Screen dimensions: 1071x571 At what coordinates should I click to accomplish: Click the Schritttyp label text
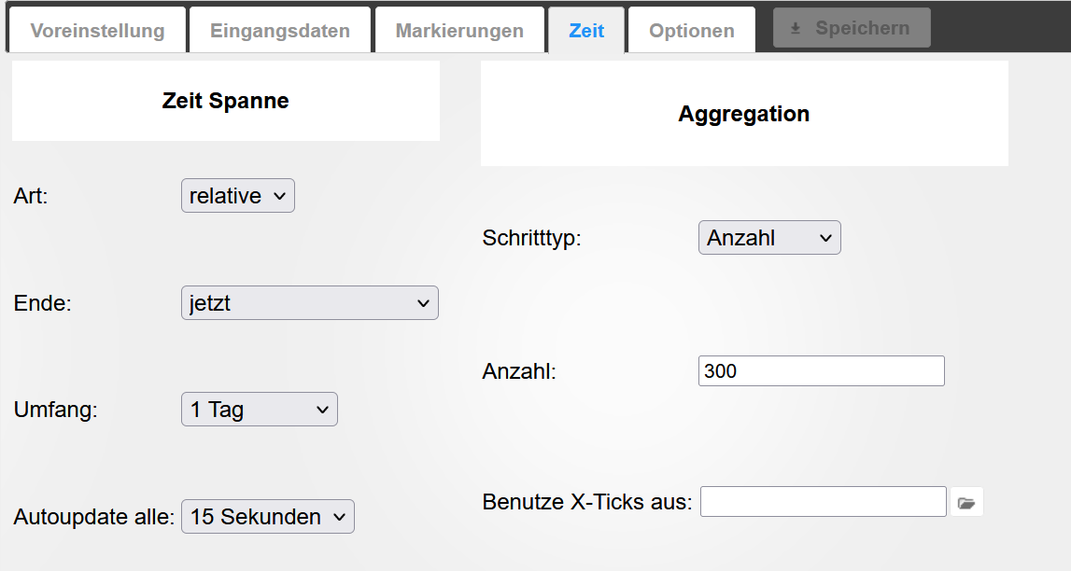(x=532, y=238)
